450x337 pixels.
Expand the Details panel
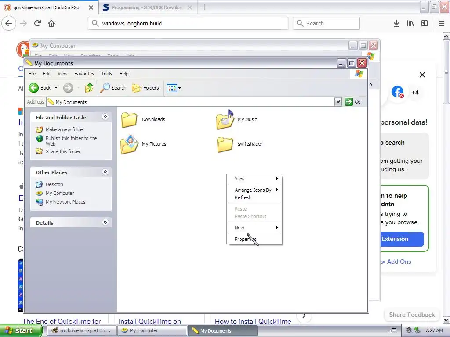(105, 222)
